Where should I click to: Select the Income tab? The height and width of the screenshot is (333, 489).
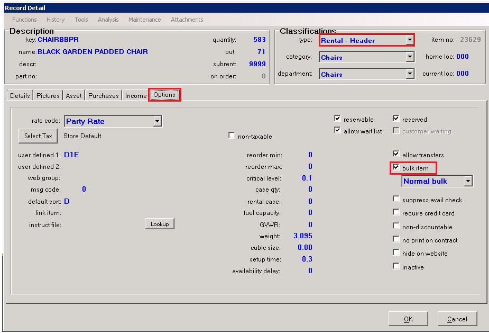coord(136,96)
